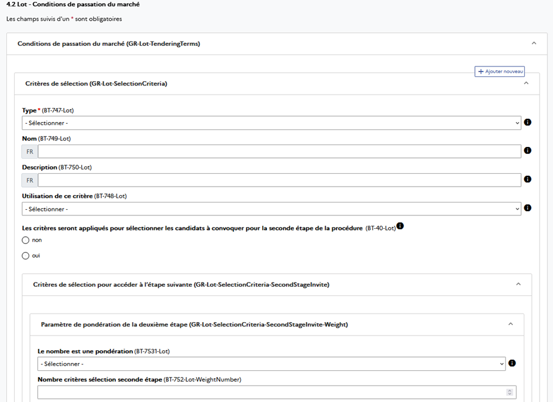Click info icon beside Description field

click(x=527, y=179)
